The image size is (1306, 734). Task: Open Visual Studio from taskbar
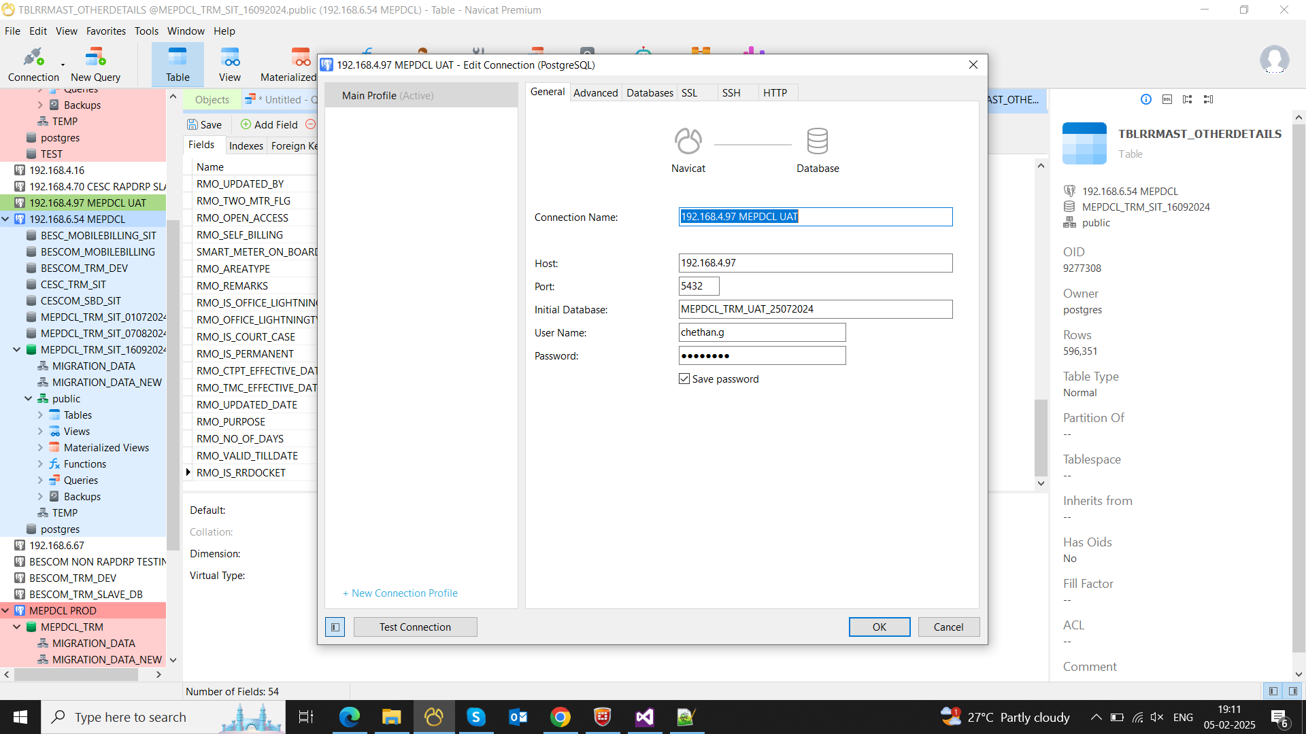pos(645,717)
